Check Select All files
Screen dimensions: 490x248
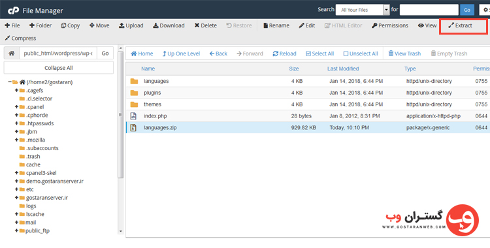point(319,54)
